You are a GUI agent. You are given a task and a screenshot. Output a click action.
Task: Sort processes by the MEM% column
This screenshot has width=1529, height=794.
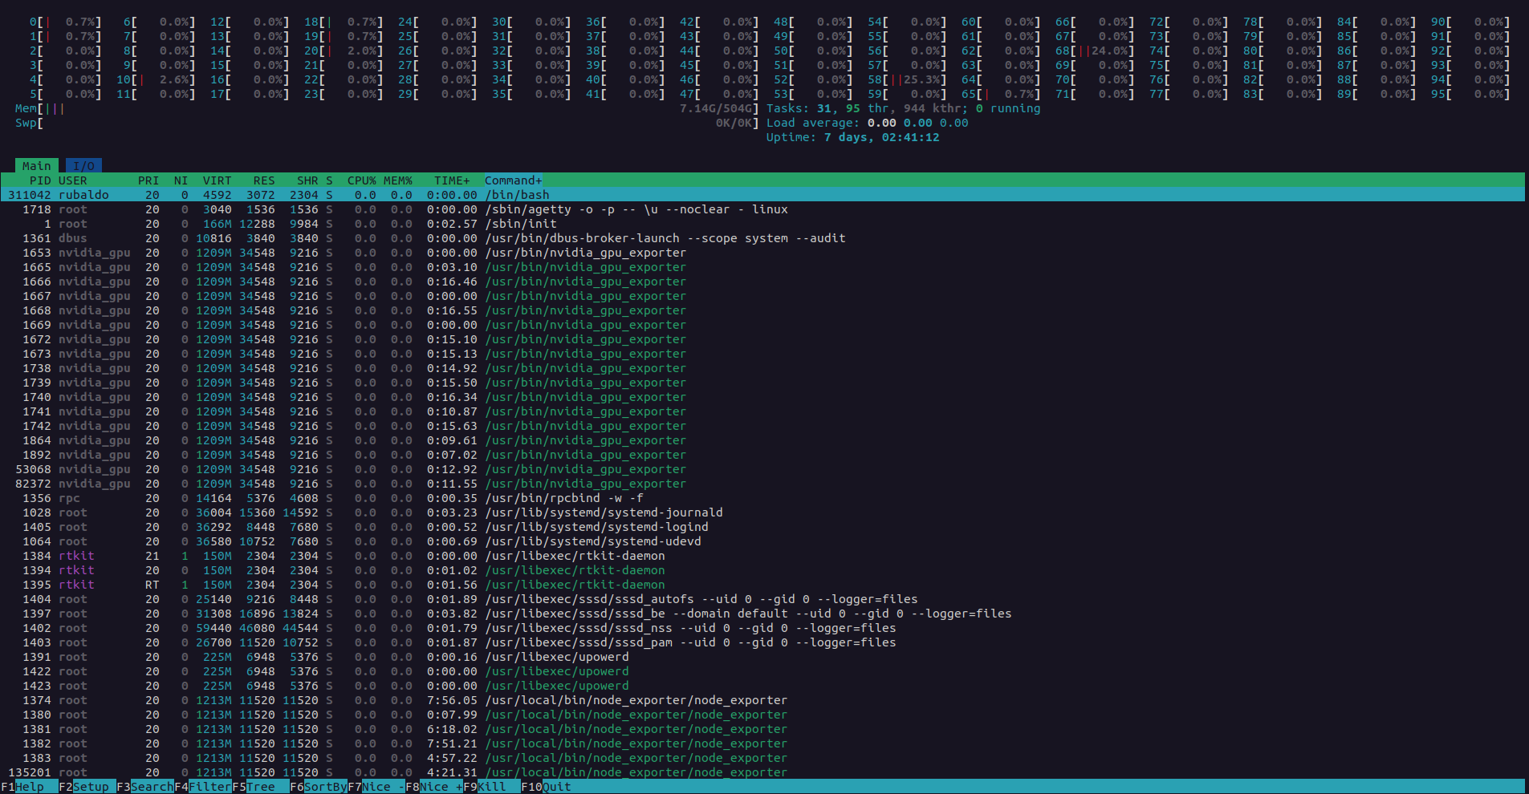pyautogui.click(x=398, y=180)
